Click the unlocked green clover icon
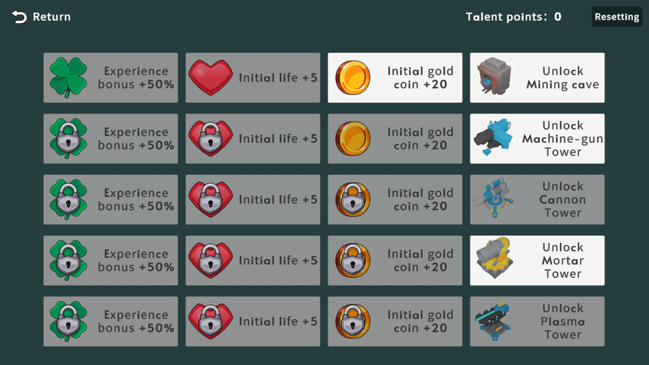The height and width of the screenshot is (365, 649). point(68,77)
